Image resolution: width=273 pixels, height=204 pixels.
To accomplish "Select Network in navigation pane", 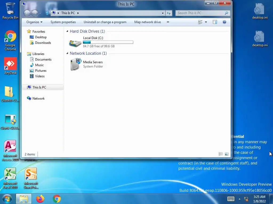I will click(x=38, y=98).
